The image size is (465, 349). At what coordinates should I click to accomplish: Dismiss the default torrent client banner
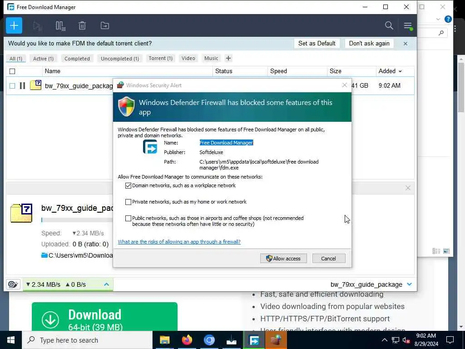click(x=406, y=44)
